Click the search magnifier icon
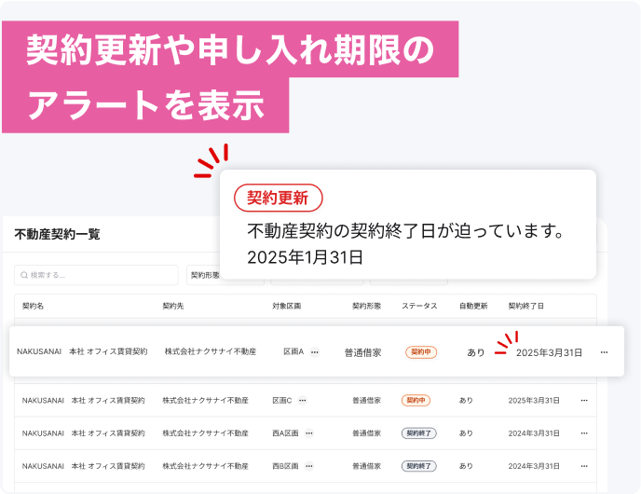 coord(23,275)
